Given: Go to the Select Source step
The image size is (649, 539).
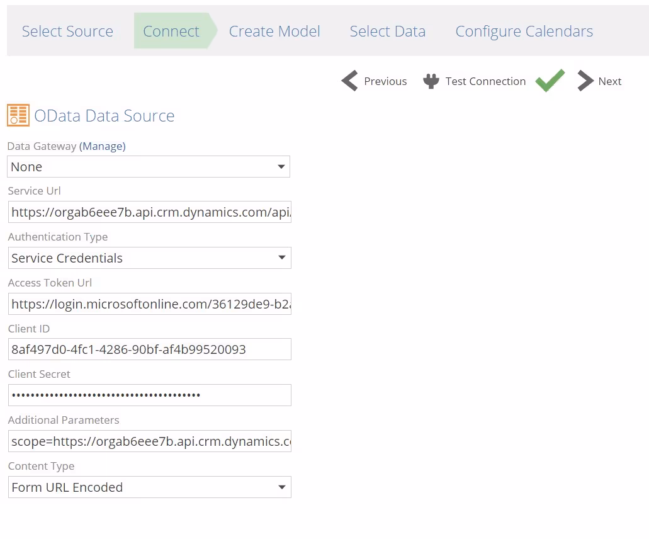Looking at the screenshot, I should tap(67, 31).
